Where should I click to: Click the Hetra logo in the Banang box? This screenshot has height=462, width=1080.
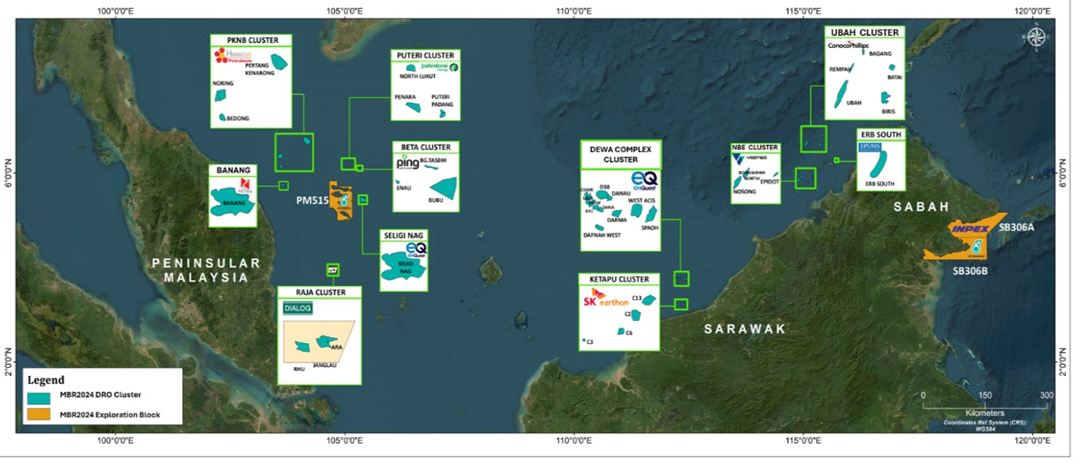pyautogui.click(x=243, y=185)
